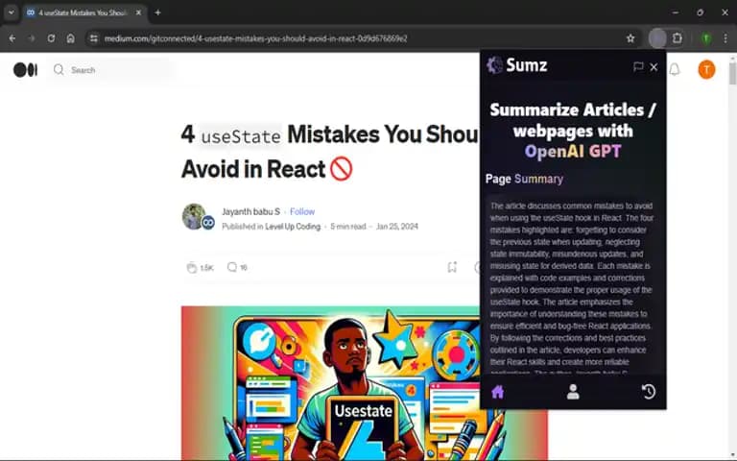This screenshot has height=461, width=737.
Task: Click the article title heading
Action: coord(330,152)
